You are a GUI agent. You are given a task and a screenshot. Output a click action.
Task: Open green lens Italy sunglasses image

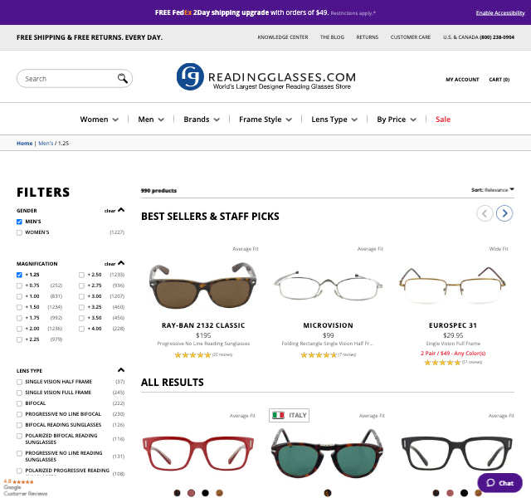click(327, 453)
